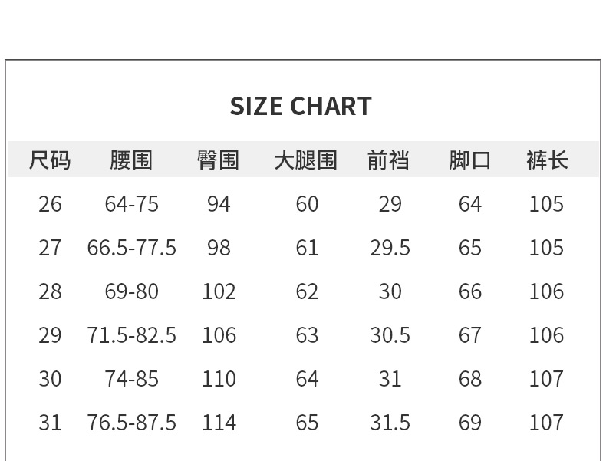Click the thigh value 62
This screenshot has width=606, height=461.
307,291
